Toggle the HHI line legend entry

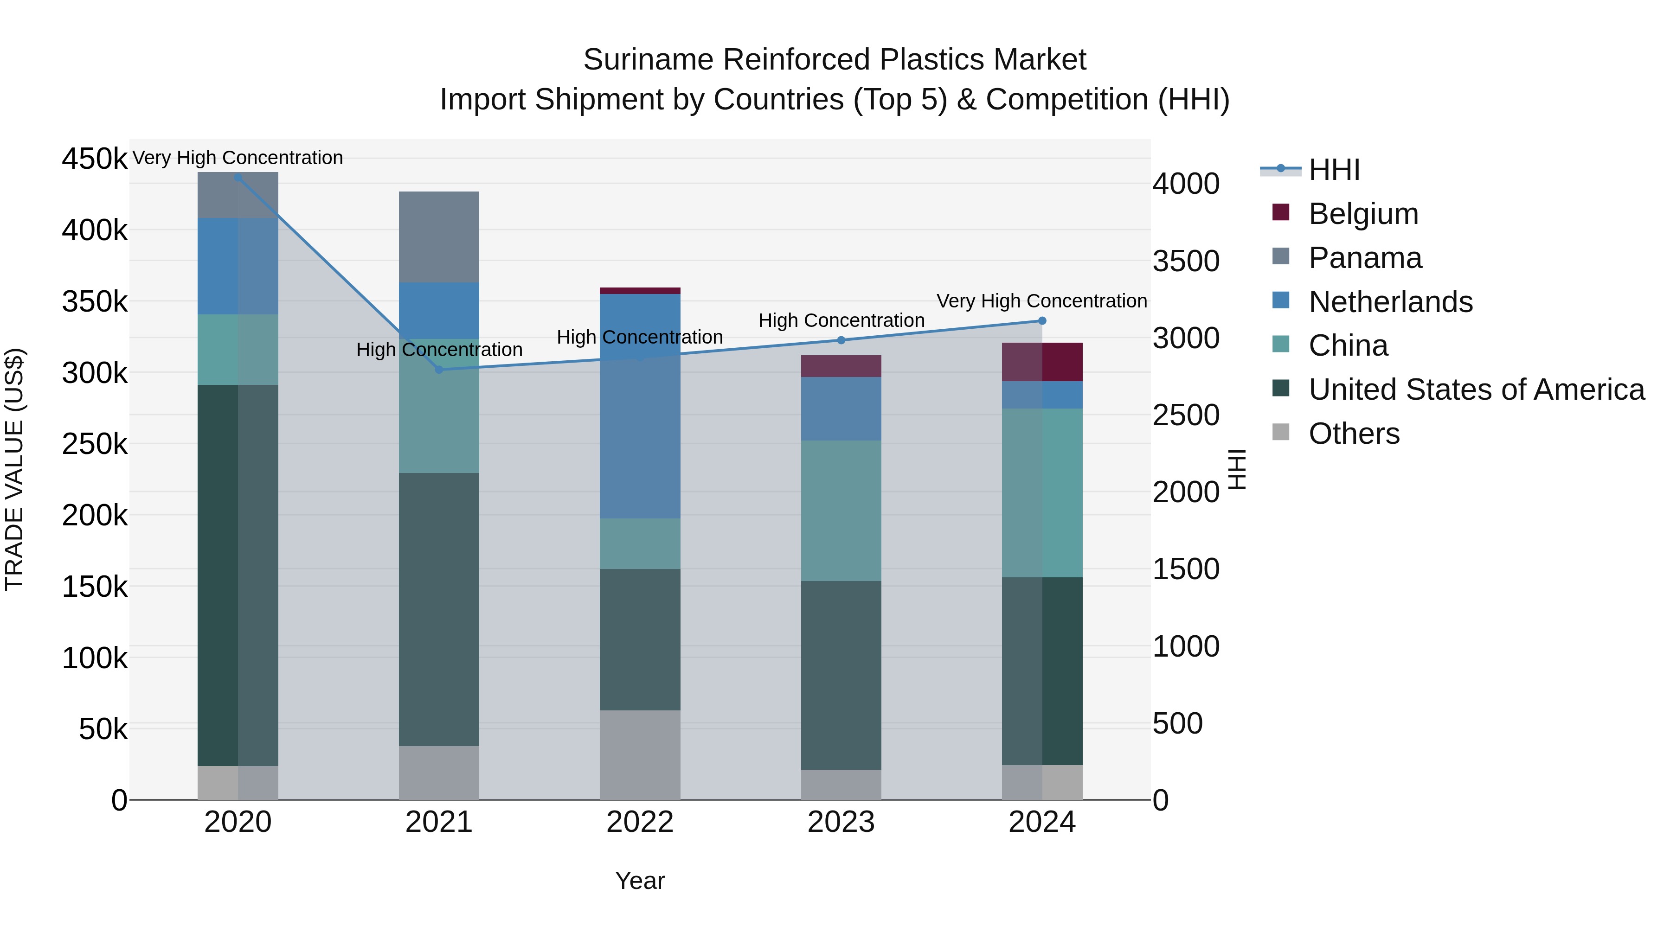click(1310, 170)
